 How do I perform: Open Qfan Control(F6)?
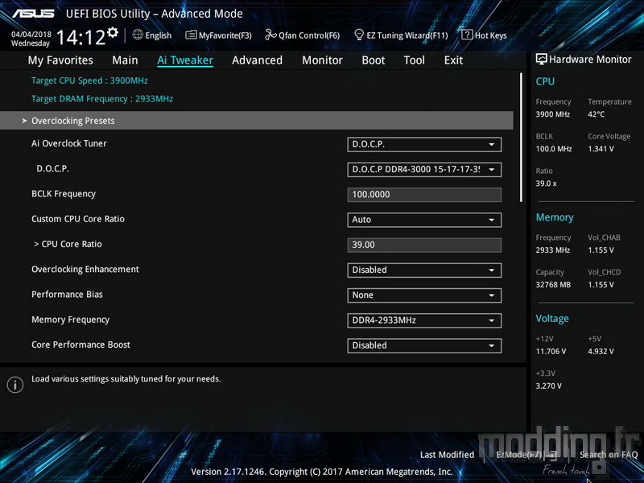(303, 35)
